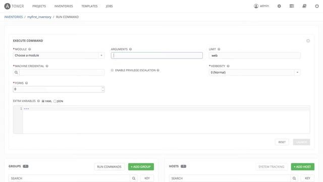Click the Hosts search magnifier icon
This screenshot has width=323, height=182.
coord(294,178)
